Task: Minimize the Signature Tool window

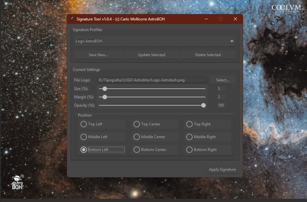Action: [206, 19]
